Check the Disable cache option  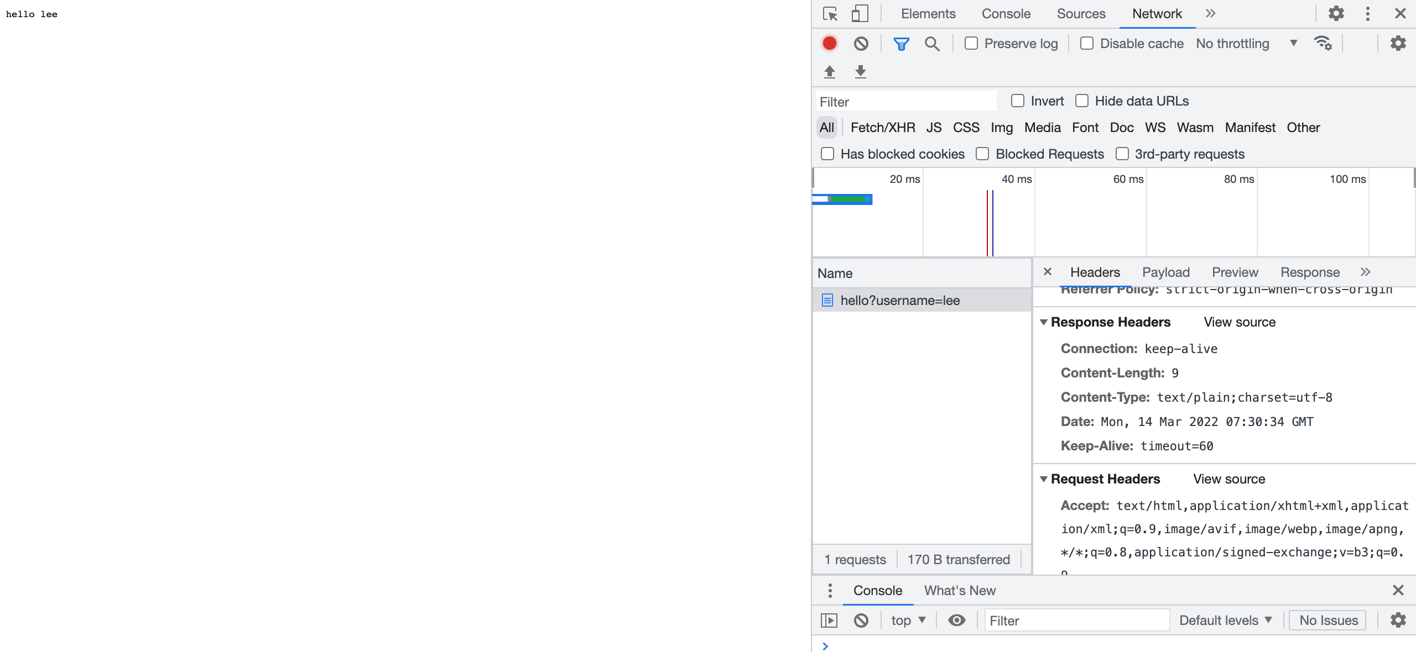[1087, 44]
